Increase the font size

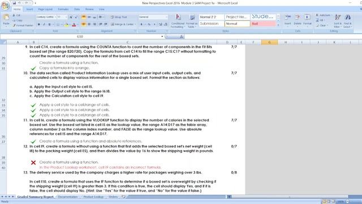71,17
